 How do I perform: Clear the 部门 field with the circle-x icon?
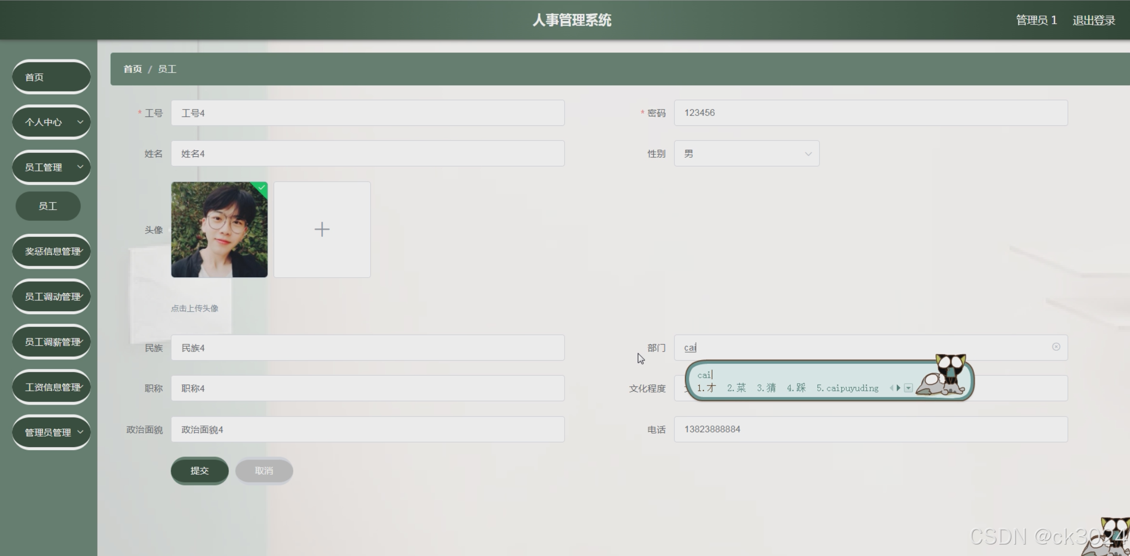1056,347
